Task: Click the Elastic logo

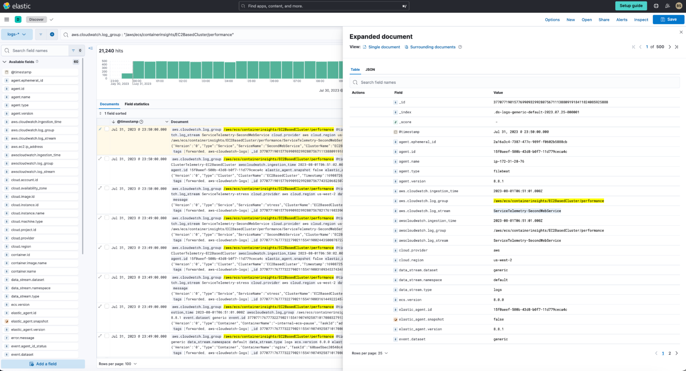Action: (x=16, y=6)
